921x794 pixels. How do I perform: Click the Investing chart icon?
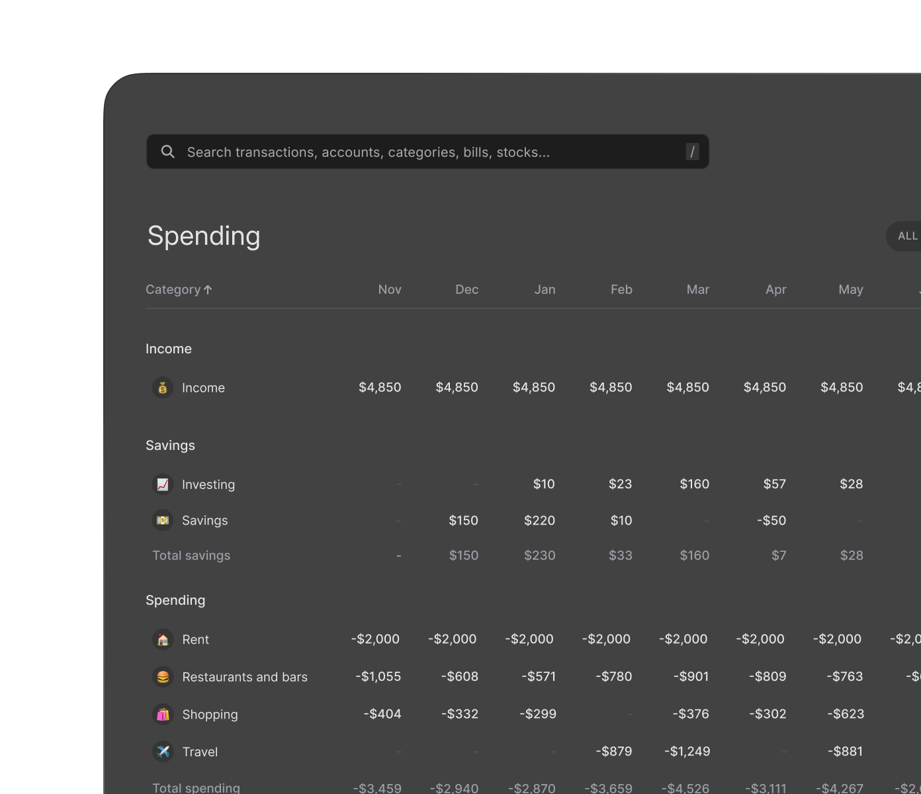[163, 484]
